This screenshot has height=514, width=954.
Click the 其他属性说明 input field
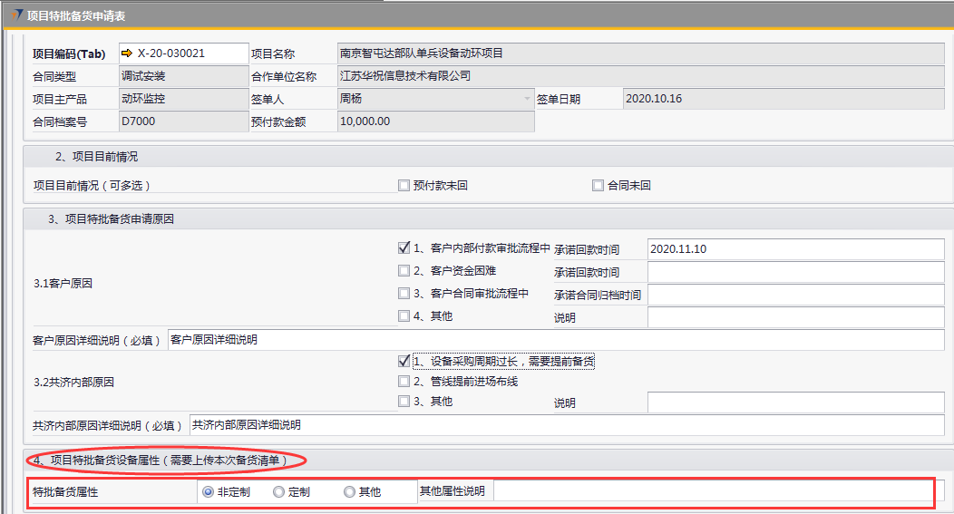(712, 491)
